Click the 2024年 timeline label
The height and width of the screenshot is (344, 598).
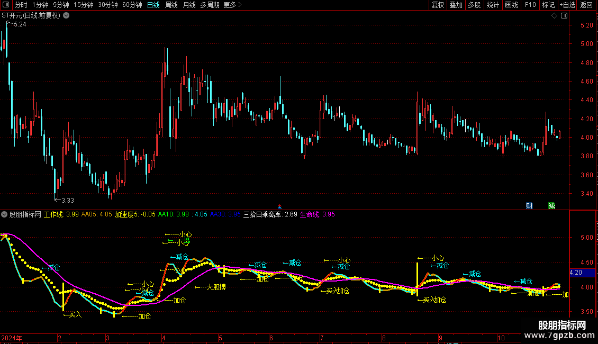point(12,338)
